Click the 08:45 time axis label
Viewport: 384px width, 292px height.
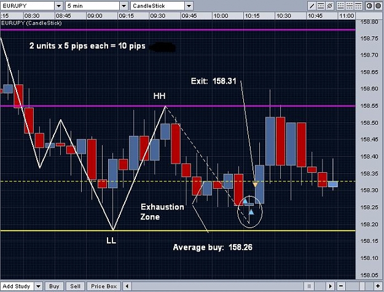tap(63, 16)
